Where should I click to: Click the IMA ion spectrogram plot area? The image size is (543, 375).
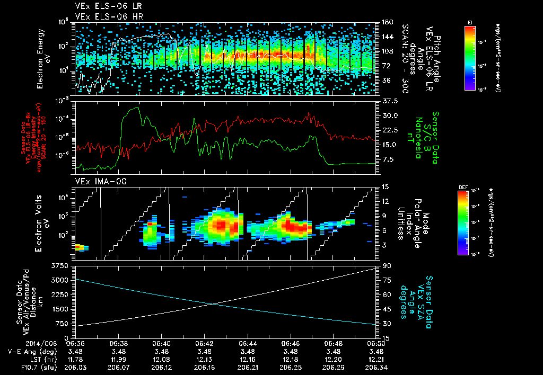[225, 224]
